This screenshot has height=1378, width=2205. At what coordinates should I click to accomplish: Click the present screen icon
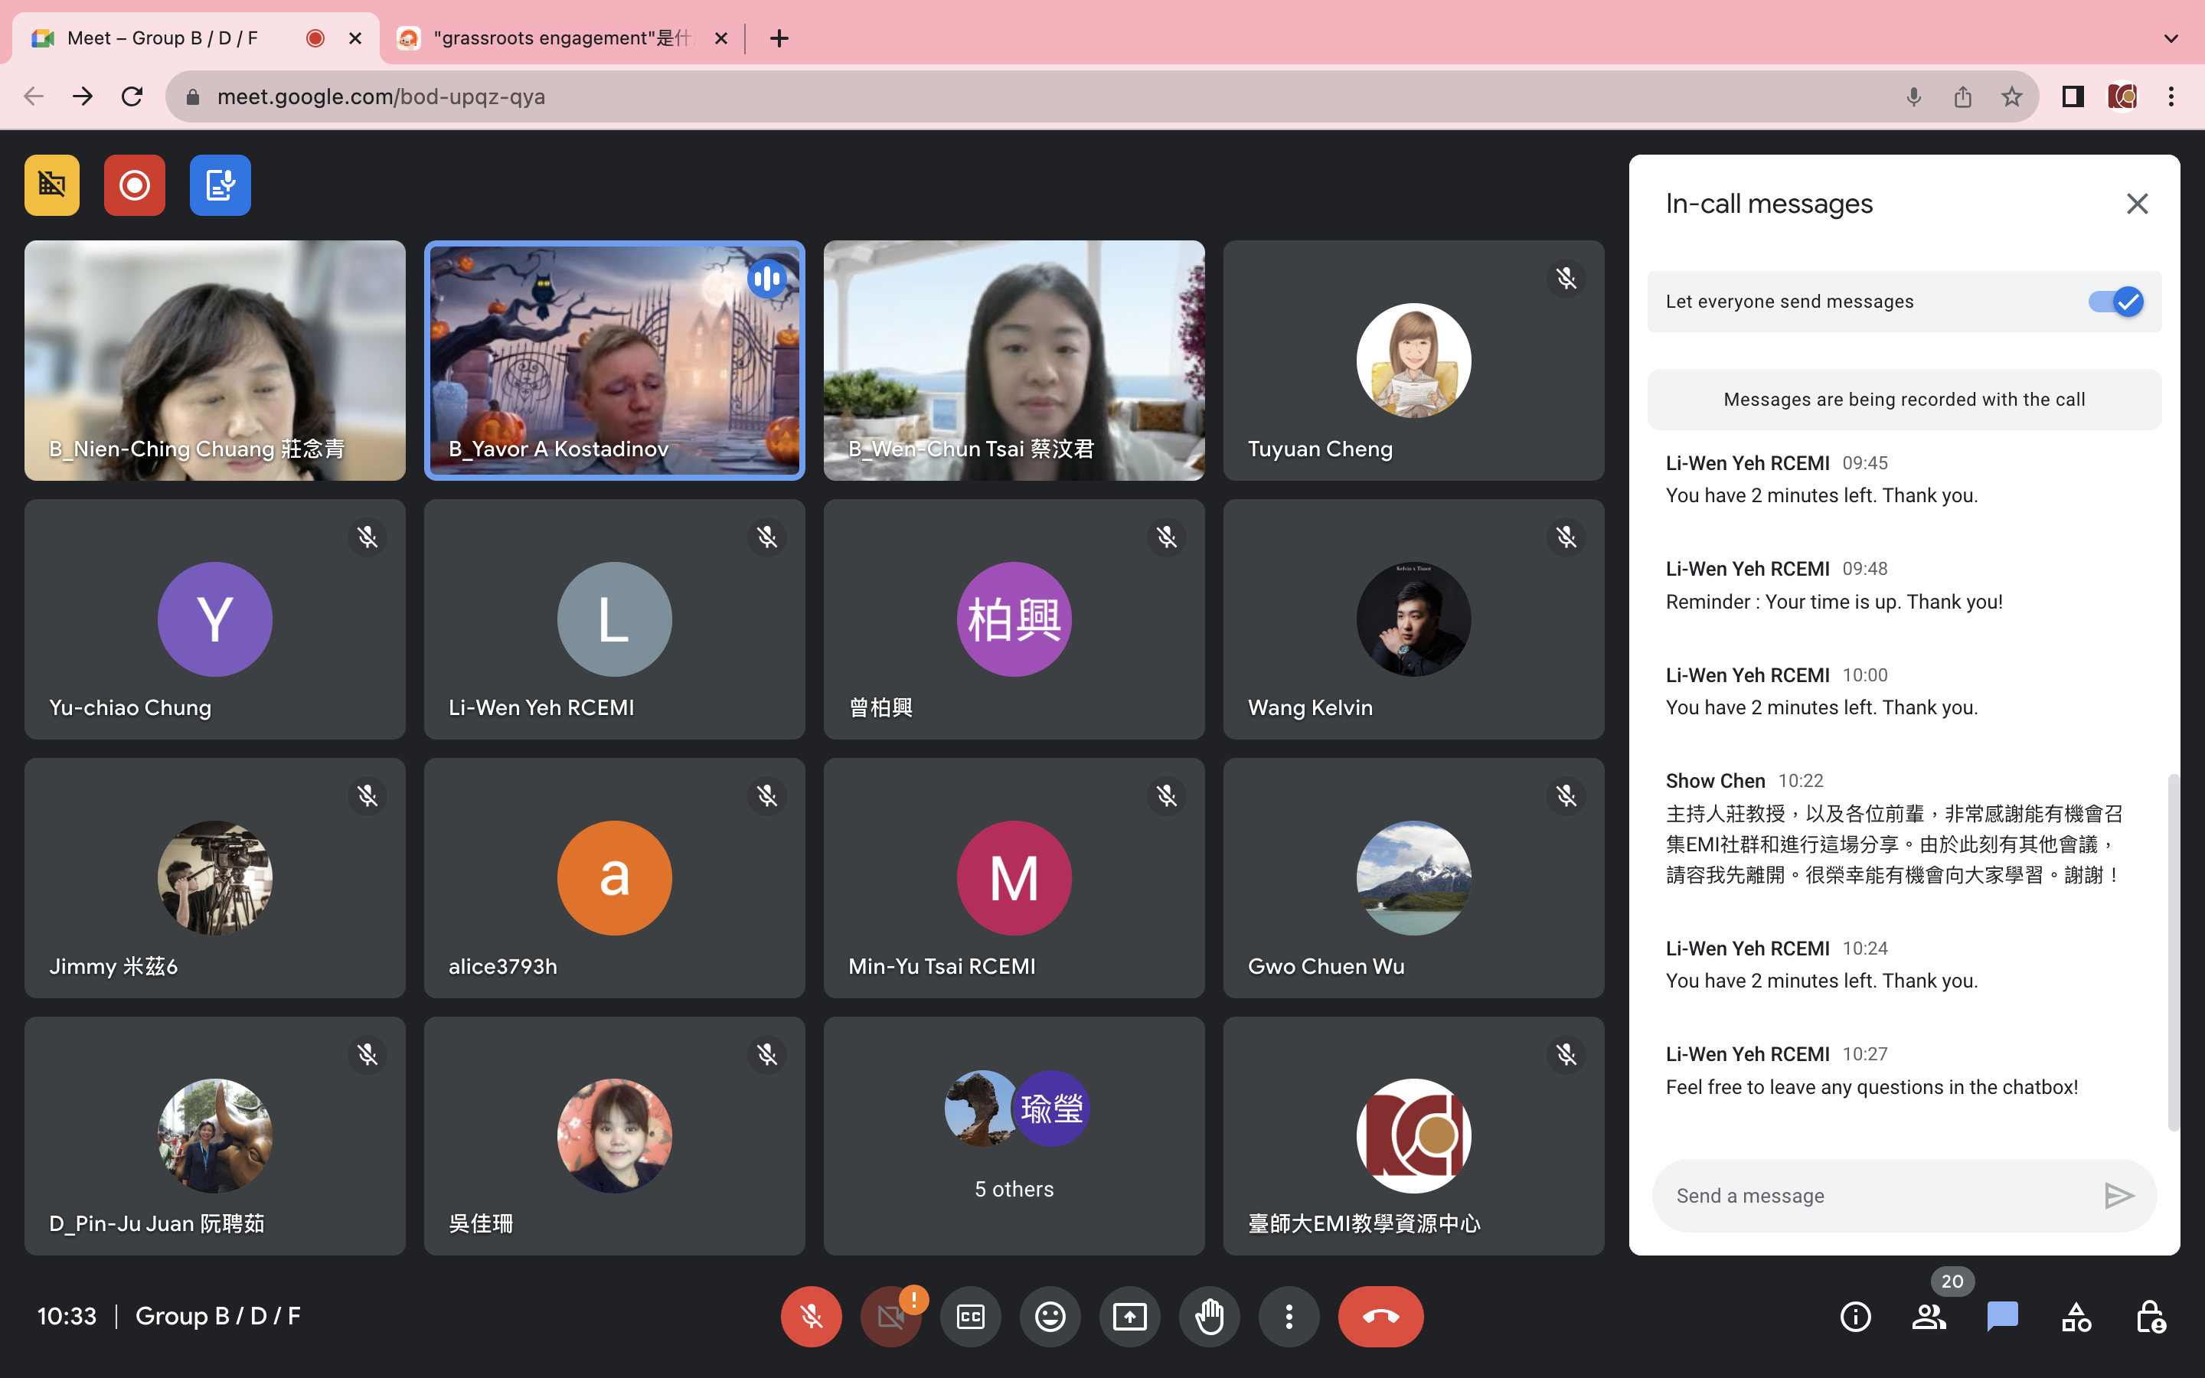(x=1129, y=1316)
